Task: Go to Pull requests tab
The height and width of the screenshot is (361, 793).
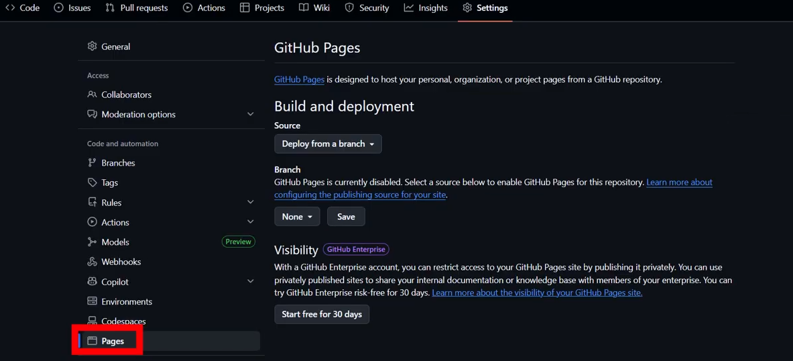Action: point(137,8)
